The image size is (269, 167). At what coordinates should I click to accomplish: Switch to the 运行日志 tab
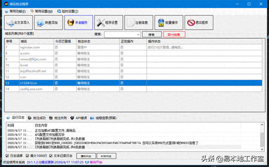[16, 117]
